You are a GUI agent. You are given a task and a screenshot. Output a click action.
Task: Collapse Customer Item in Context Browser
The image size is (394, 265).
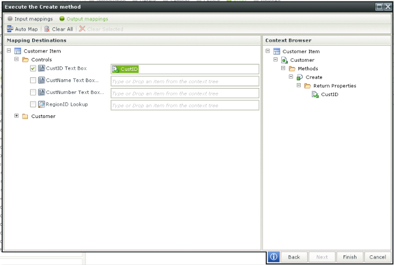[x=268, y=51]
